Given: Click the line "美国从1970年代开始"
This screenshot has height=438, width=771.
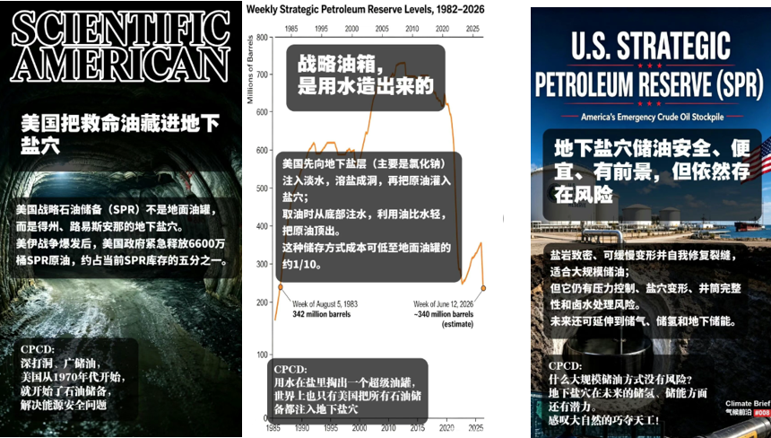Looking at the screenshot, I should tap(73, 378).
